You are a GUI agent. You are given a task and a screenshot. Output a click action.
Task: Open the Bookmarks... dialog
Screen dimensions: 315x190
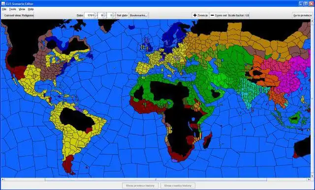point(139,15)
